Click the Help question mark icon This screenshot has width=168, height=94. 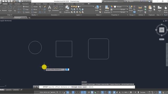149,1
